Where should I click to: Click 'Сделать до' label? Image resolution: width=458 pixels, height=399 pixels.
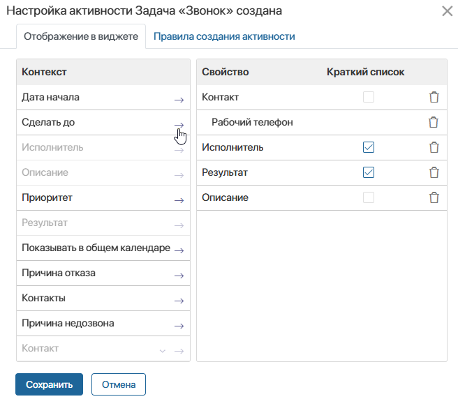pyautogui.click(x=48, y=122)
